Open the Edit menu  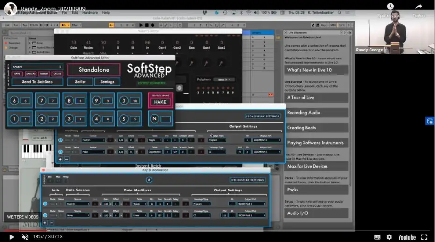tap(75, 13)
